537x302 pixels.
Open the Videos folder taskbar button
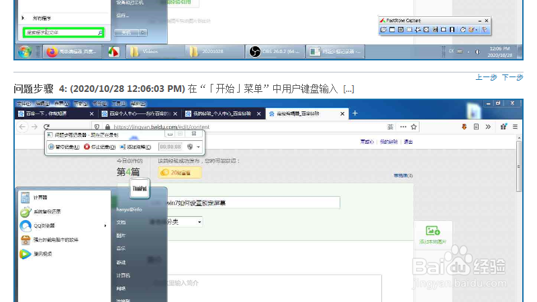154,52
